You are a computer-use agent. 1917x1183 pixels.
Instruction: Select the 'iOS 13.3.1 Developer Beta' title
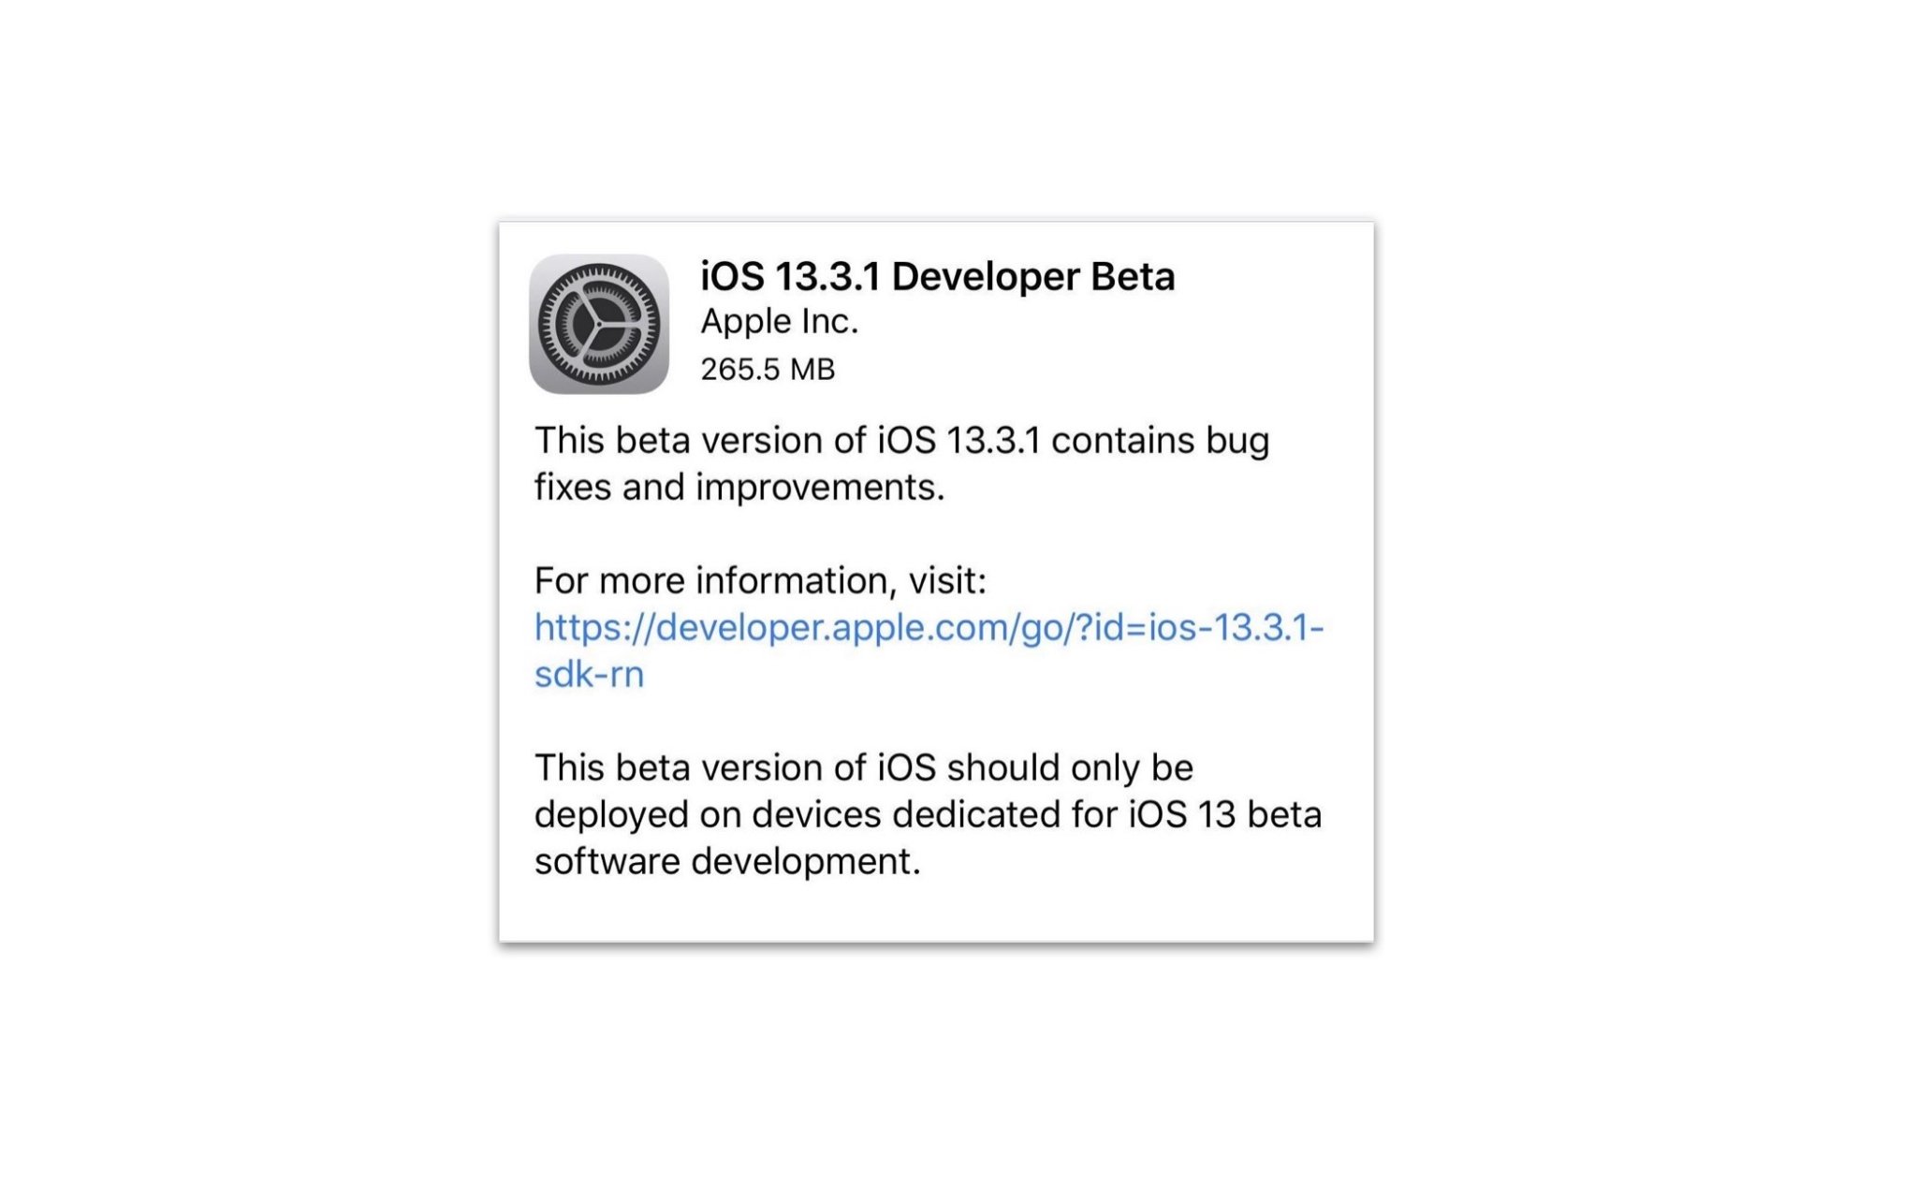(x=937, y=276)
